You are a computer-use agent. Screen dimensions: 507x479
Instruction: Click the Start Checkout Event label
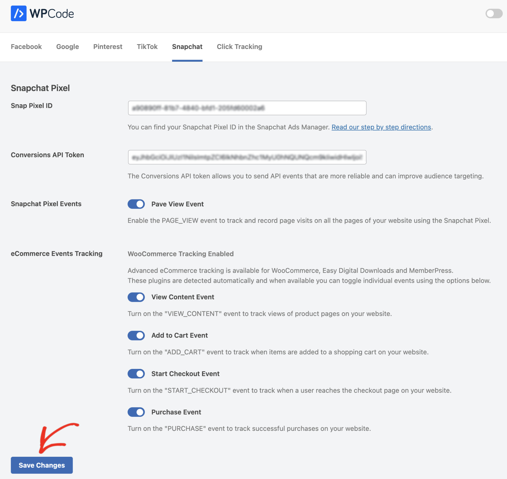pos(185,374)
